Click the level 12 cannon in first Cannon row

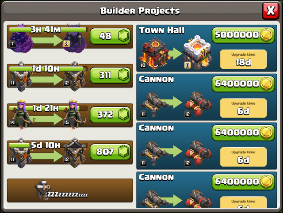[198, 104]
